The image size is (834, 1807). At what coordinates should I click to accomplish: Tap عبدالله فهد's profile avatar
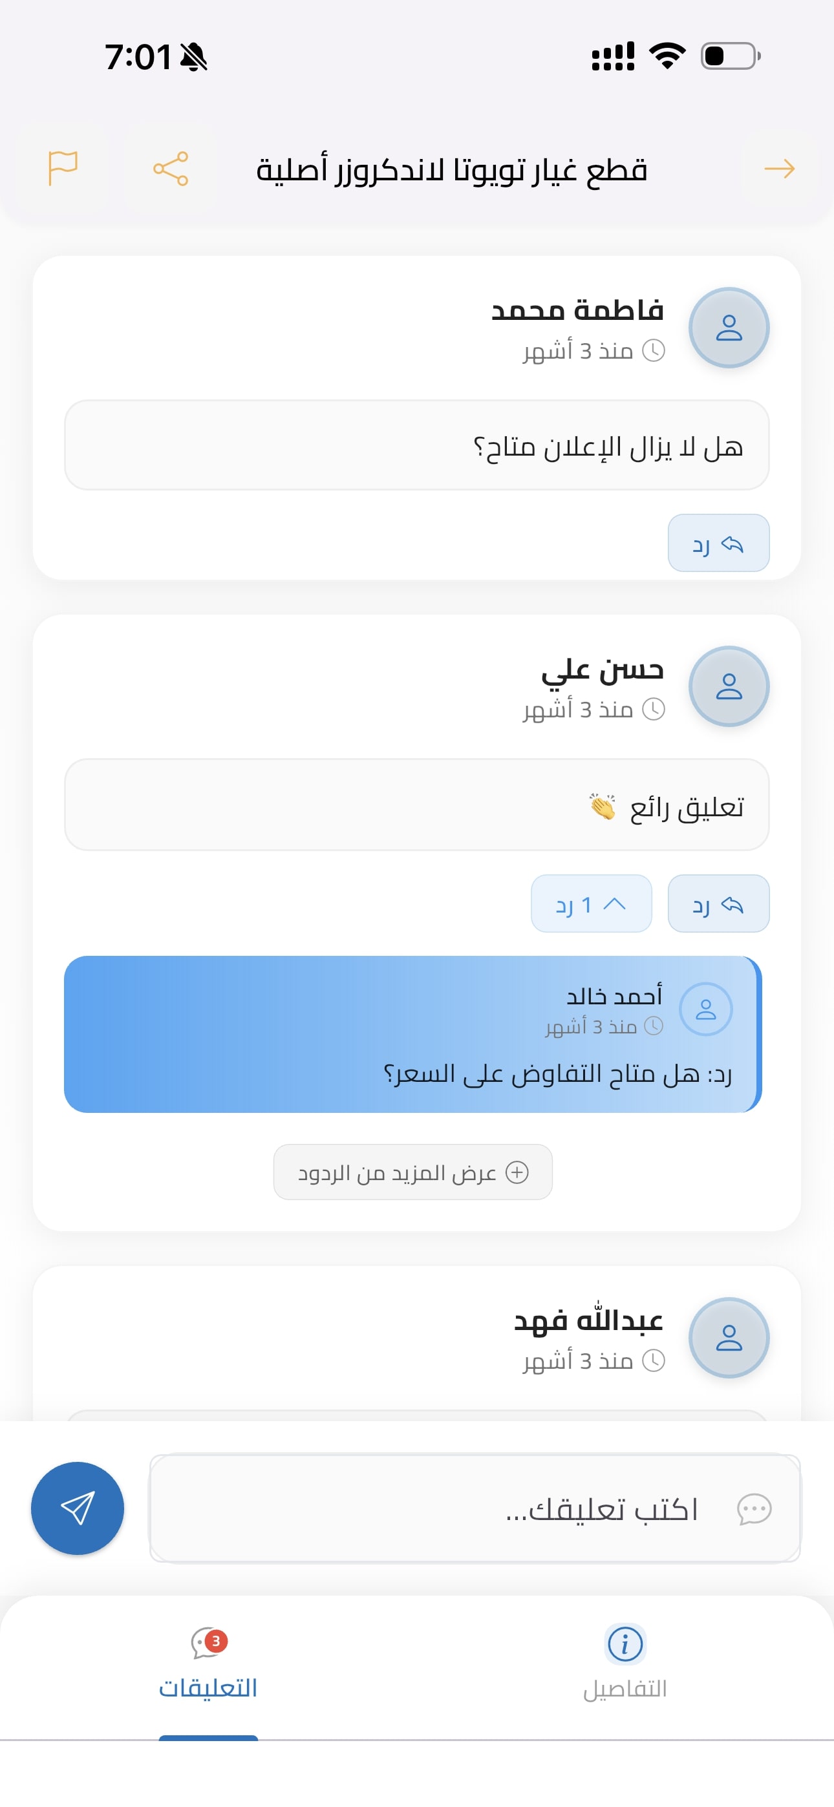click(x=729, y=1338)
